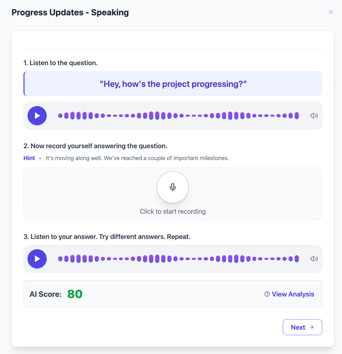Seek within the question audio waveform

(178, 116)
